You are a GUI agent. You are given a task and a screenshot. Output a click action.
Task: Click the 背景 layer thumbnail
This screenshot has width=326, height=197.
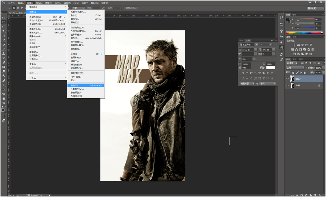pyautogui.click(x=292, y=86)
